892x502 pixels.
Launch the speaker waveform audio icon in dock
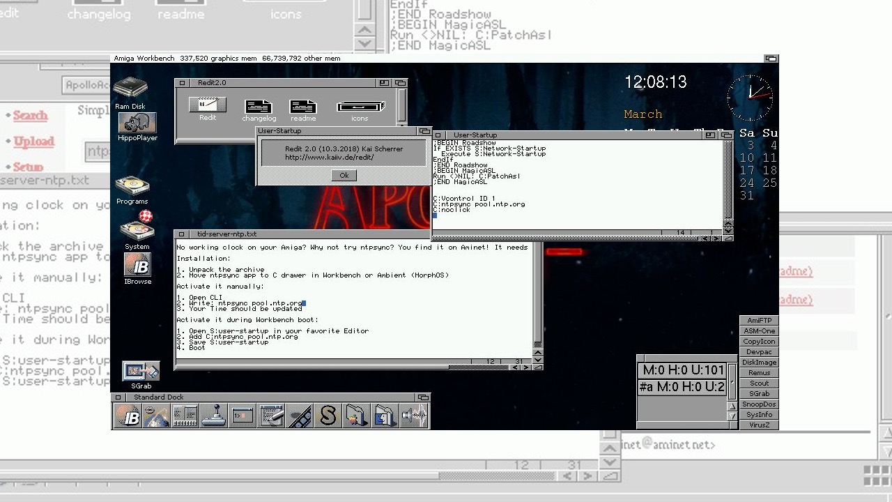click(414, 416)
